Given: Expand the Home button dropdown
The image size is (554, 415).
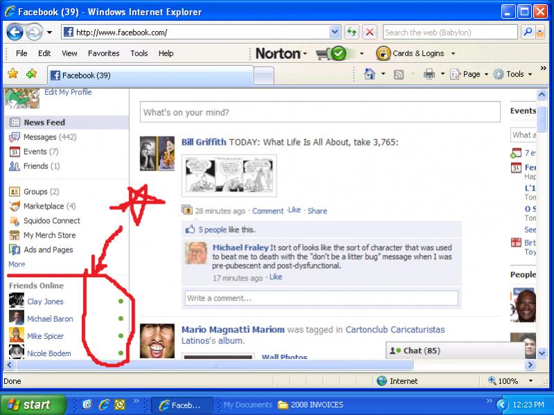Looking at the screenshot, I should pos(383,74).
